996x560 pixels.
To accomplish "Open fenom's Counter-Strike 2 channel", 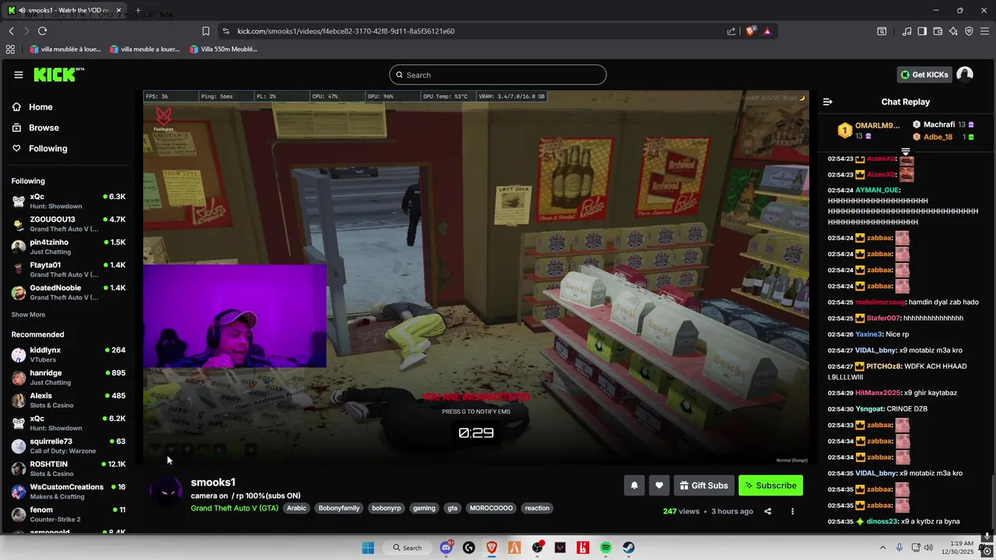I will (68, 514).
